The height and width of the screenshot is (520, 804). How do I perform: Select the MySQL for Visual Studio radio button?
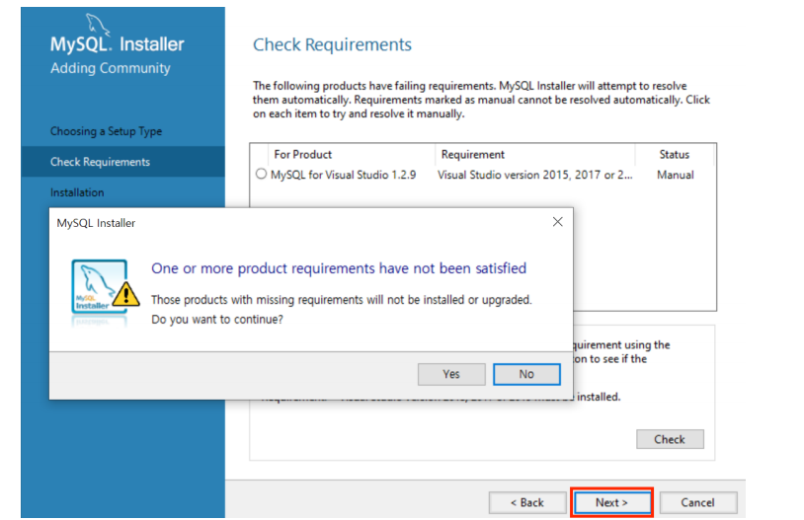pyautogui.click(x=261, y=174)
